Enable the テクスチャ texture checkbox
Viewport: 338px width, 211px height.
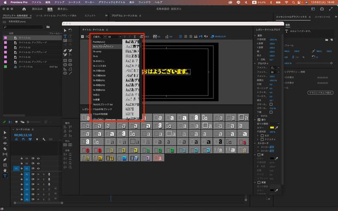pyautogui.click(x=262, y=140)
